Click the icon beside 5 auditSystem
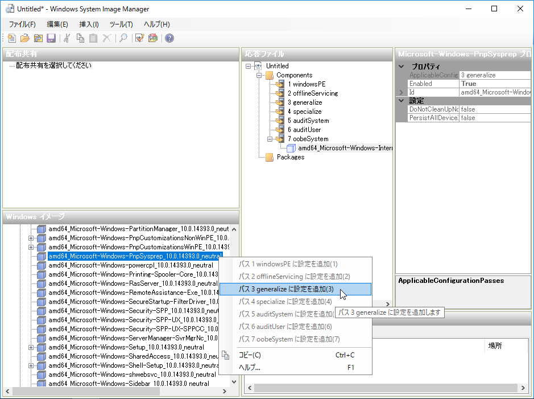The width and height of the screenshot is (534, 399). (x=280, y=121)
